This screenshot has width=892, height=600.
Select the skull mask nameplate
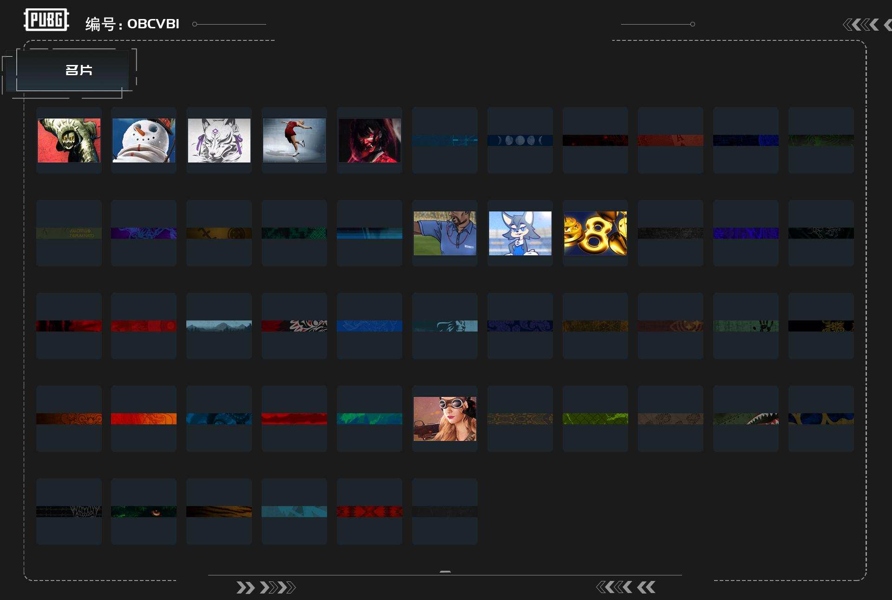[69, 140]
